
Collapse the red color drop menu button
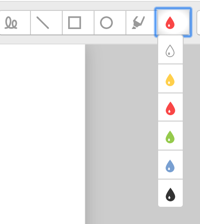(x=173, y=22)
